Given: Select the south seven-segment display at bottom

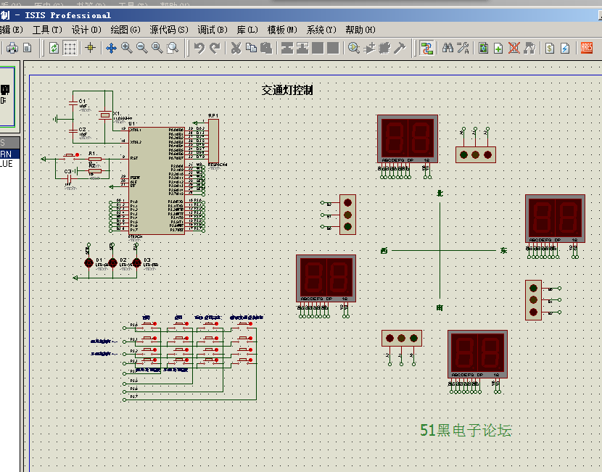Looking at the screenshot, I should tap(477, 355).
